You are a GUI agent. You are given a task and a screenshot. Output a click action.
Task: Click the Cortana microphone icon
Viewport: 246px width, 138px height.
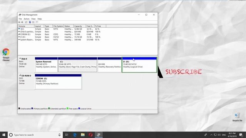coord(60,135)
